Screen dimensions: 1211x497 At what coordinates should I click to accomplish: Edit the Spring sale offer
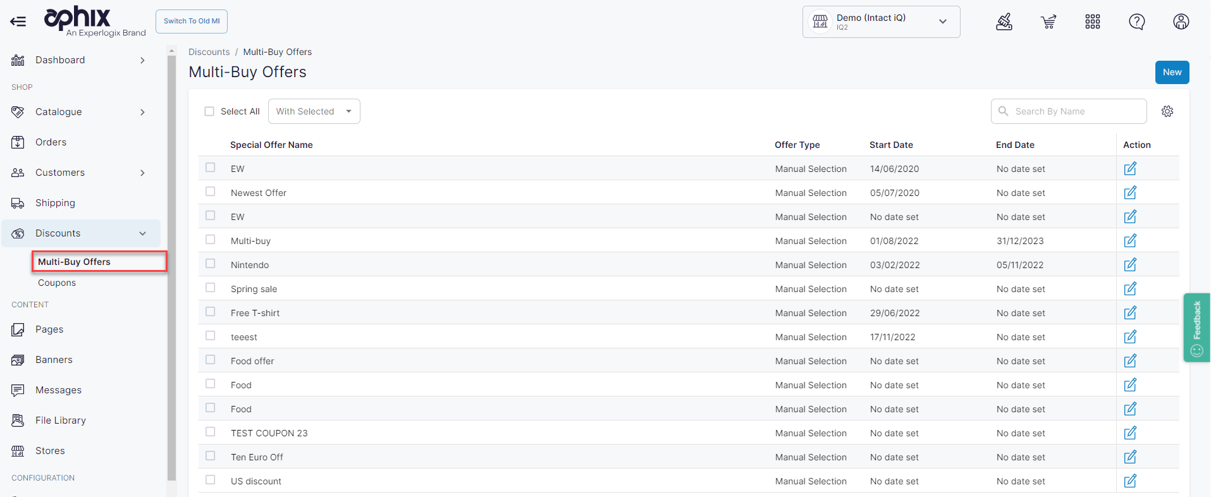(x=1130, y=289)
